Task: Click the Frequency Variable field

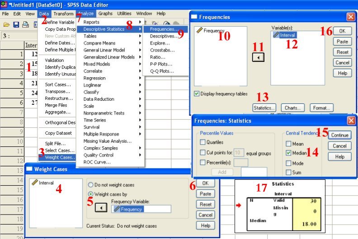Action: pos(141,209)
